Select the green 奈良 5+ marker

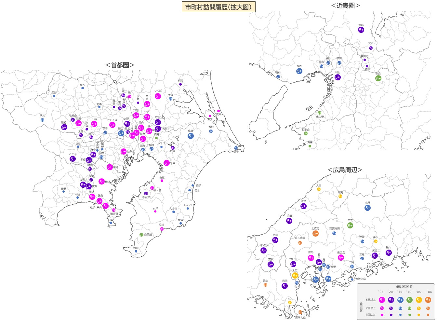[x=378, y=78]
